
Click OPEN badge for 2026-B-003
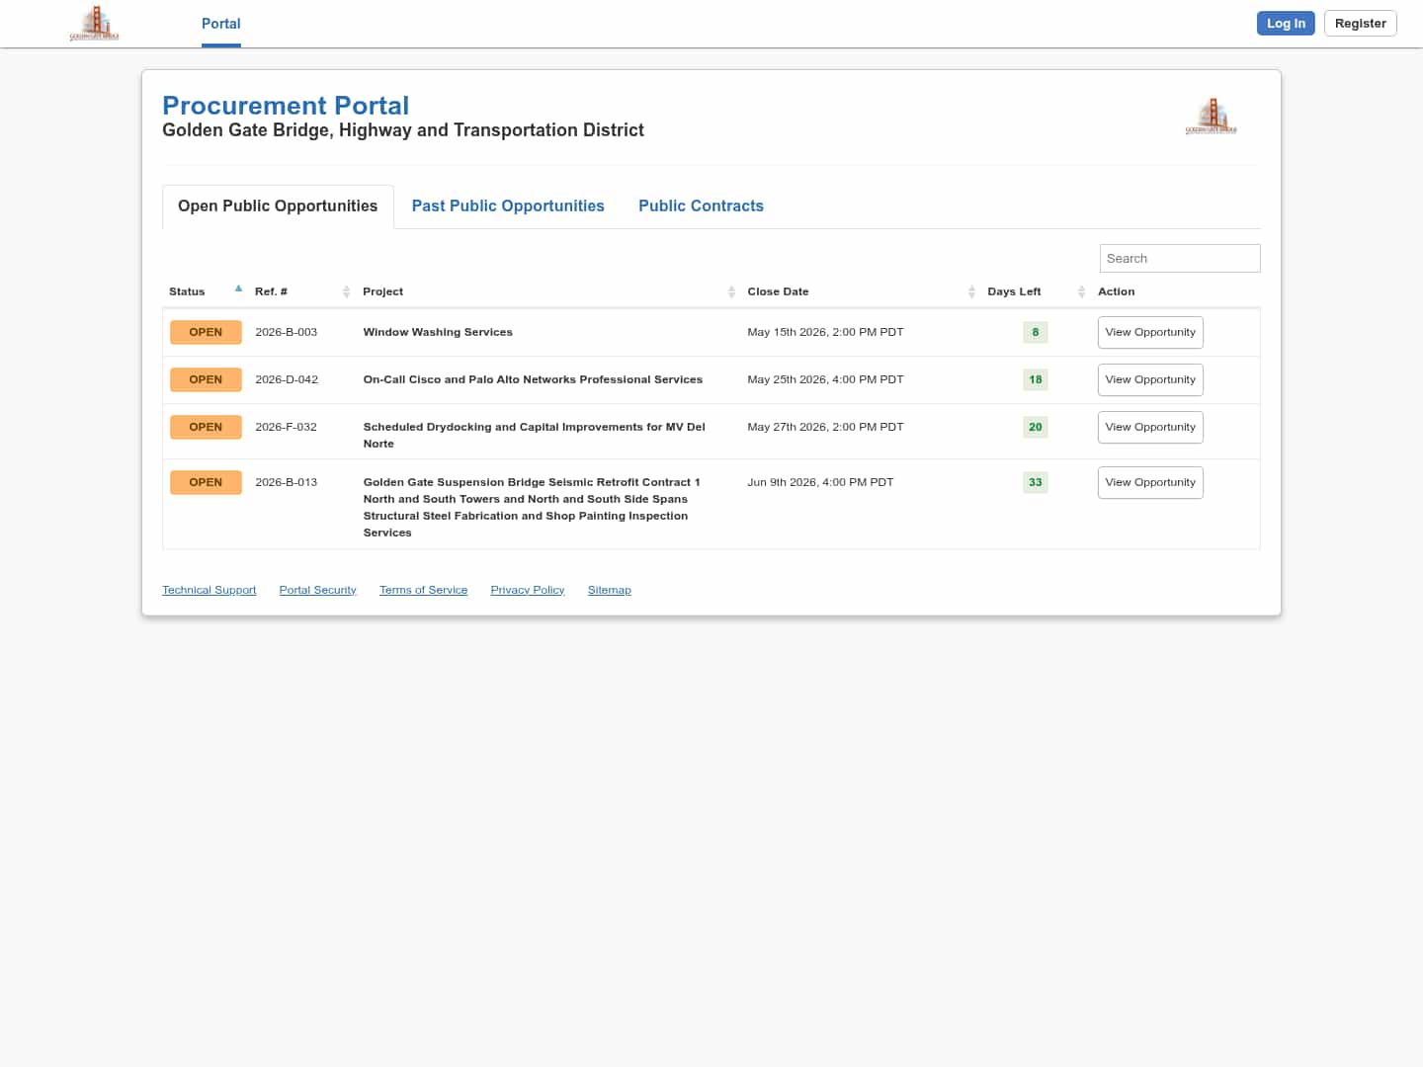pyautogui.click(x=206, y=333)
